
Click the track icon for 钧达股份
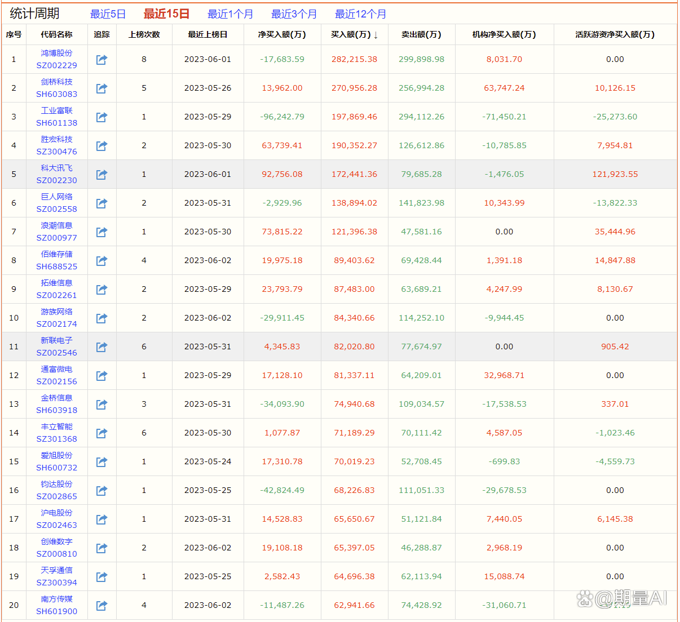click(101, 491)
